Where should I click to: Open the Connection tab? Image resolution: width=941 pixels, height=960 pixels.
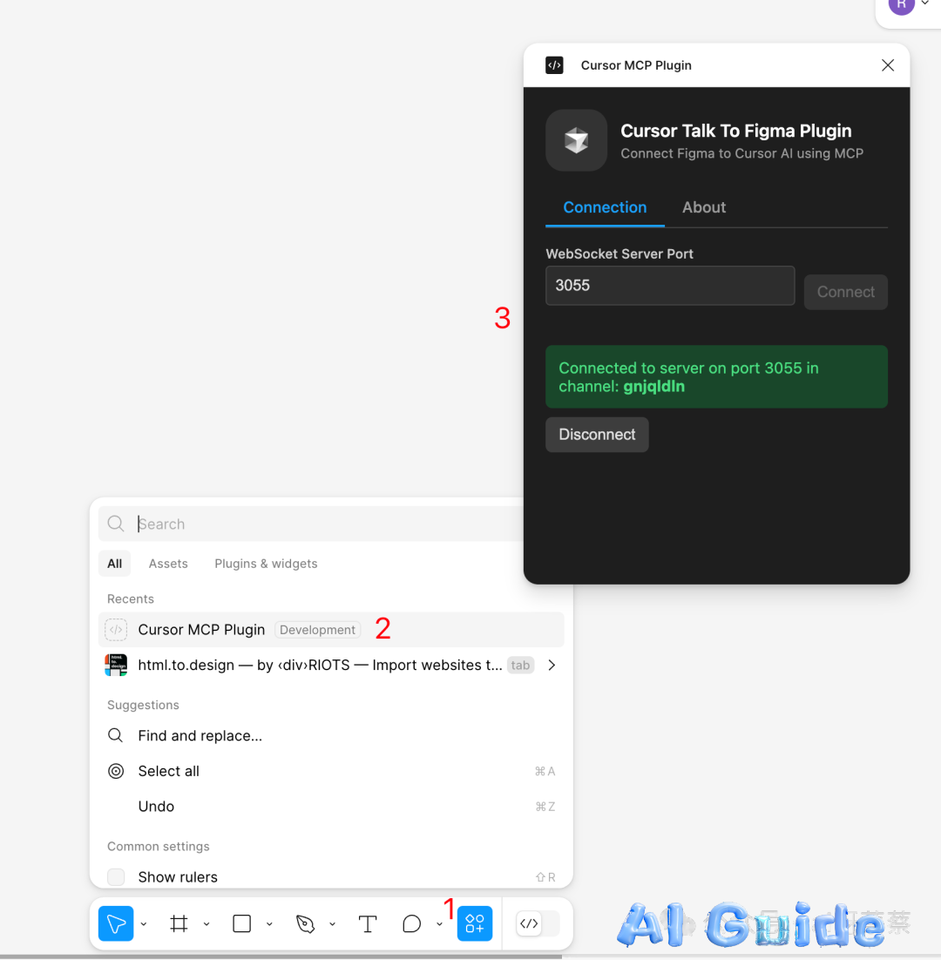(605, 207)
